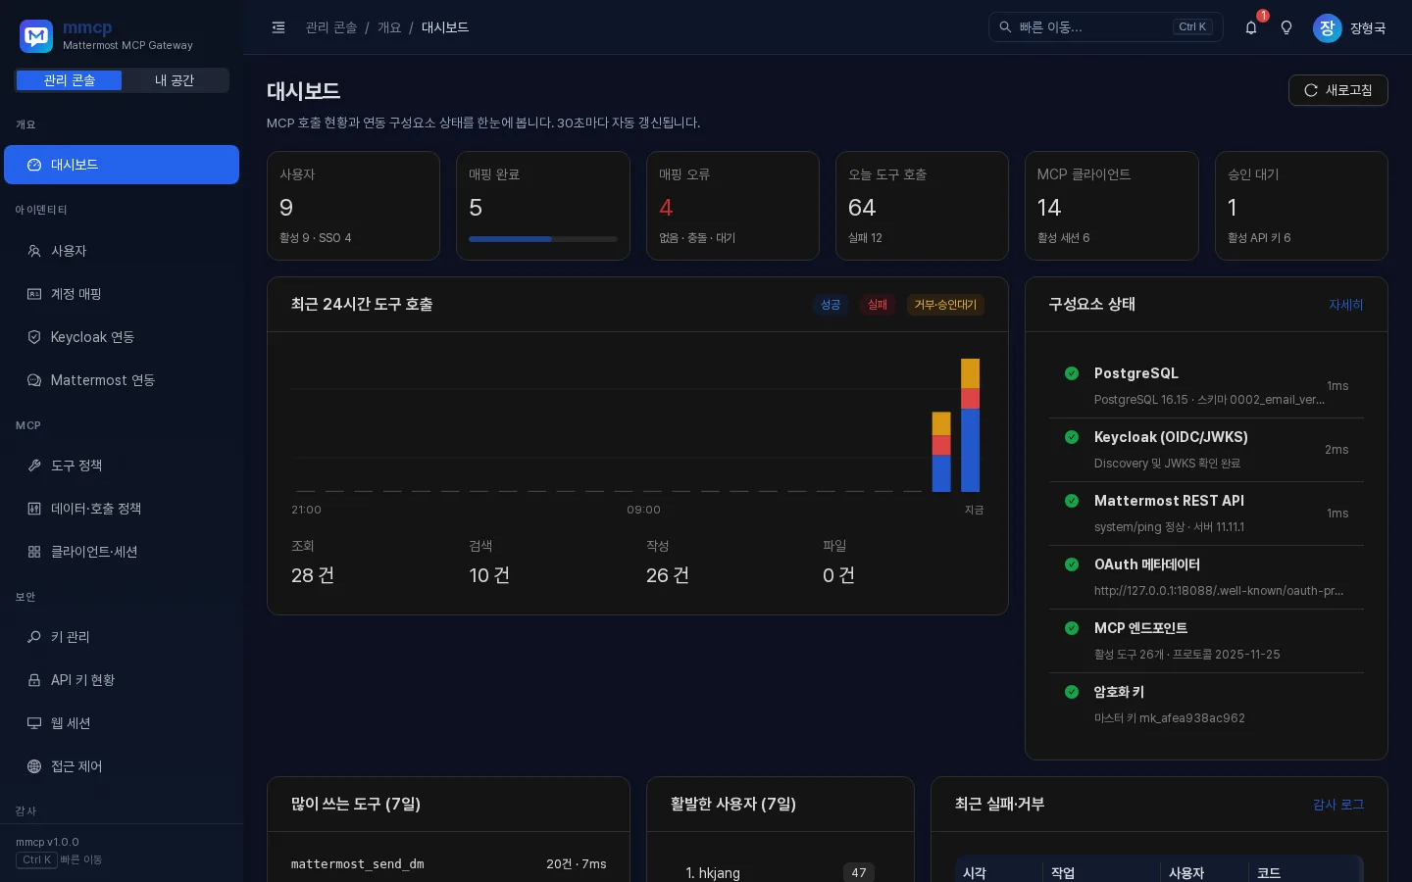Click the API 키 현황 lock icon
1412x882 pixels.
coord(34,680)
